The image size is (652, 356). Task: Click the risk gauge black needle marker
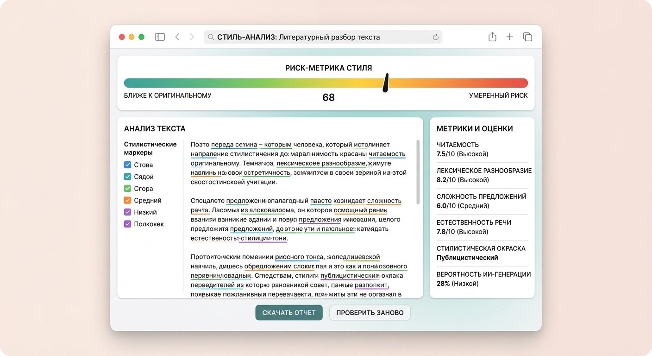pyautogui.click(x=385, y=83)
